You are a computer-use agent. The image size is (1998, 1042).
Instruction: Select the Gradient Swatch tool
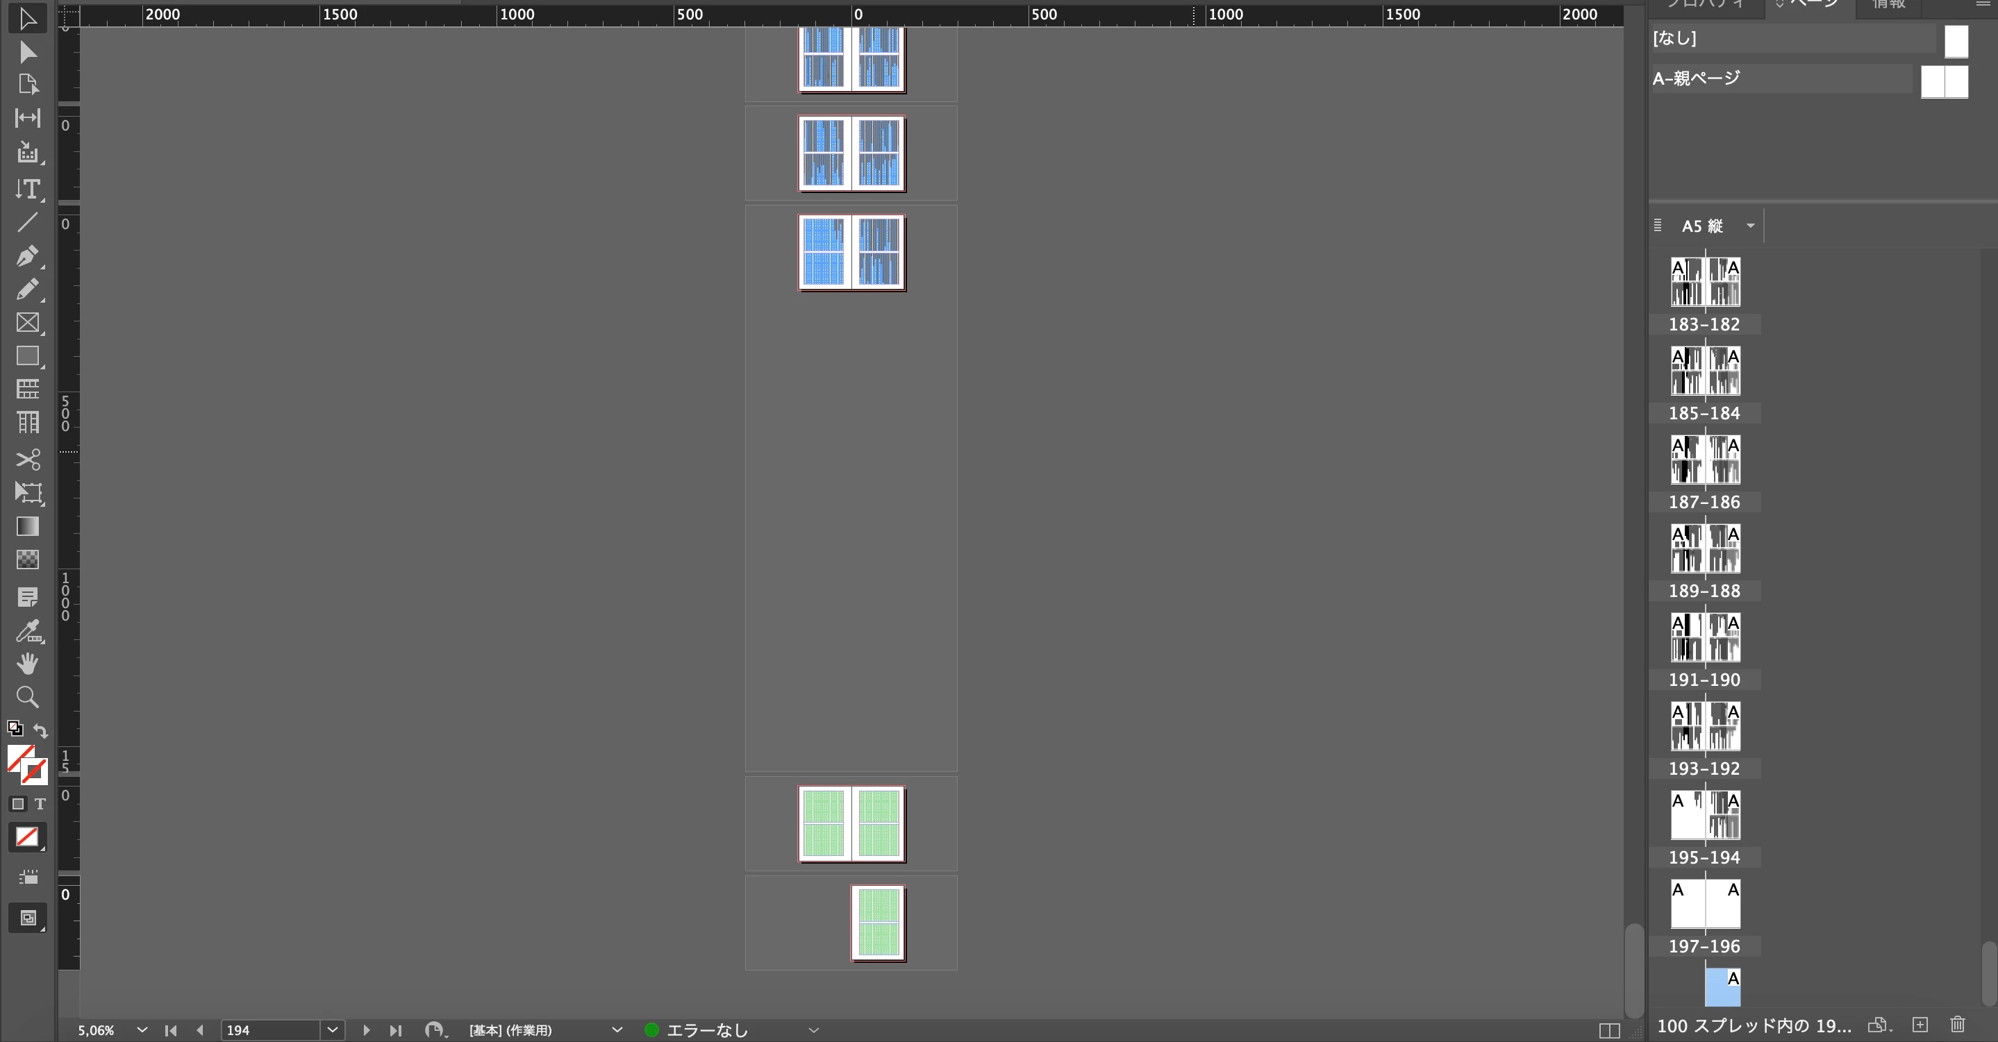(27, 526)
